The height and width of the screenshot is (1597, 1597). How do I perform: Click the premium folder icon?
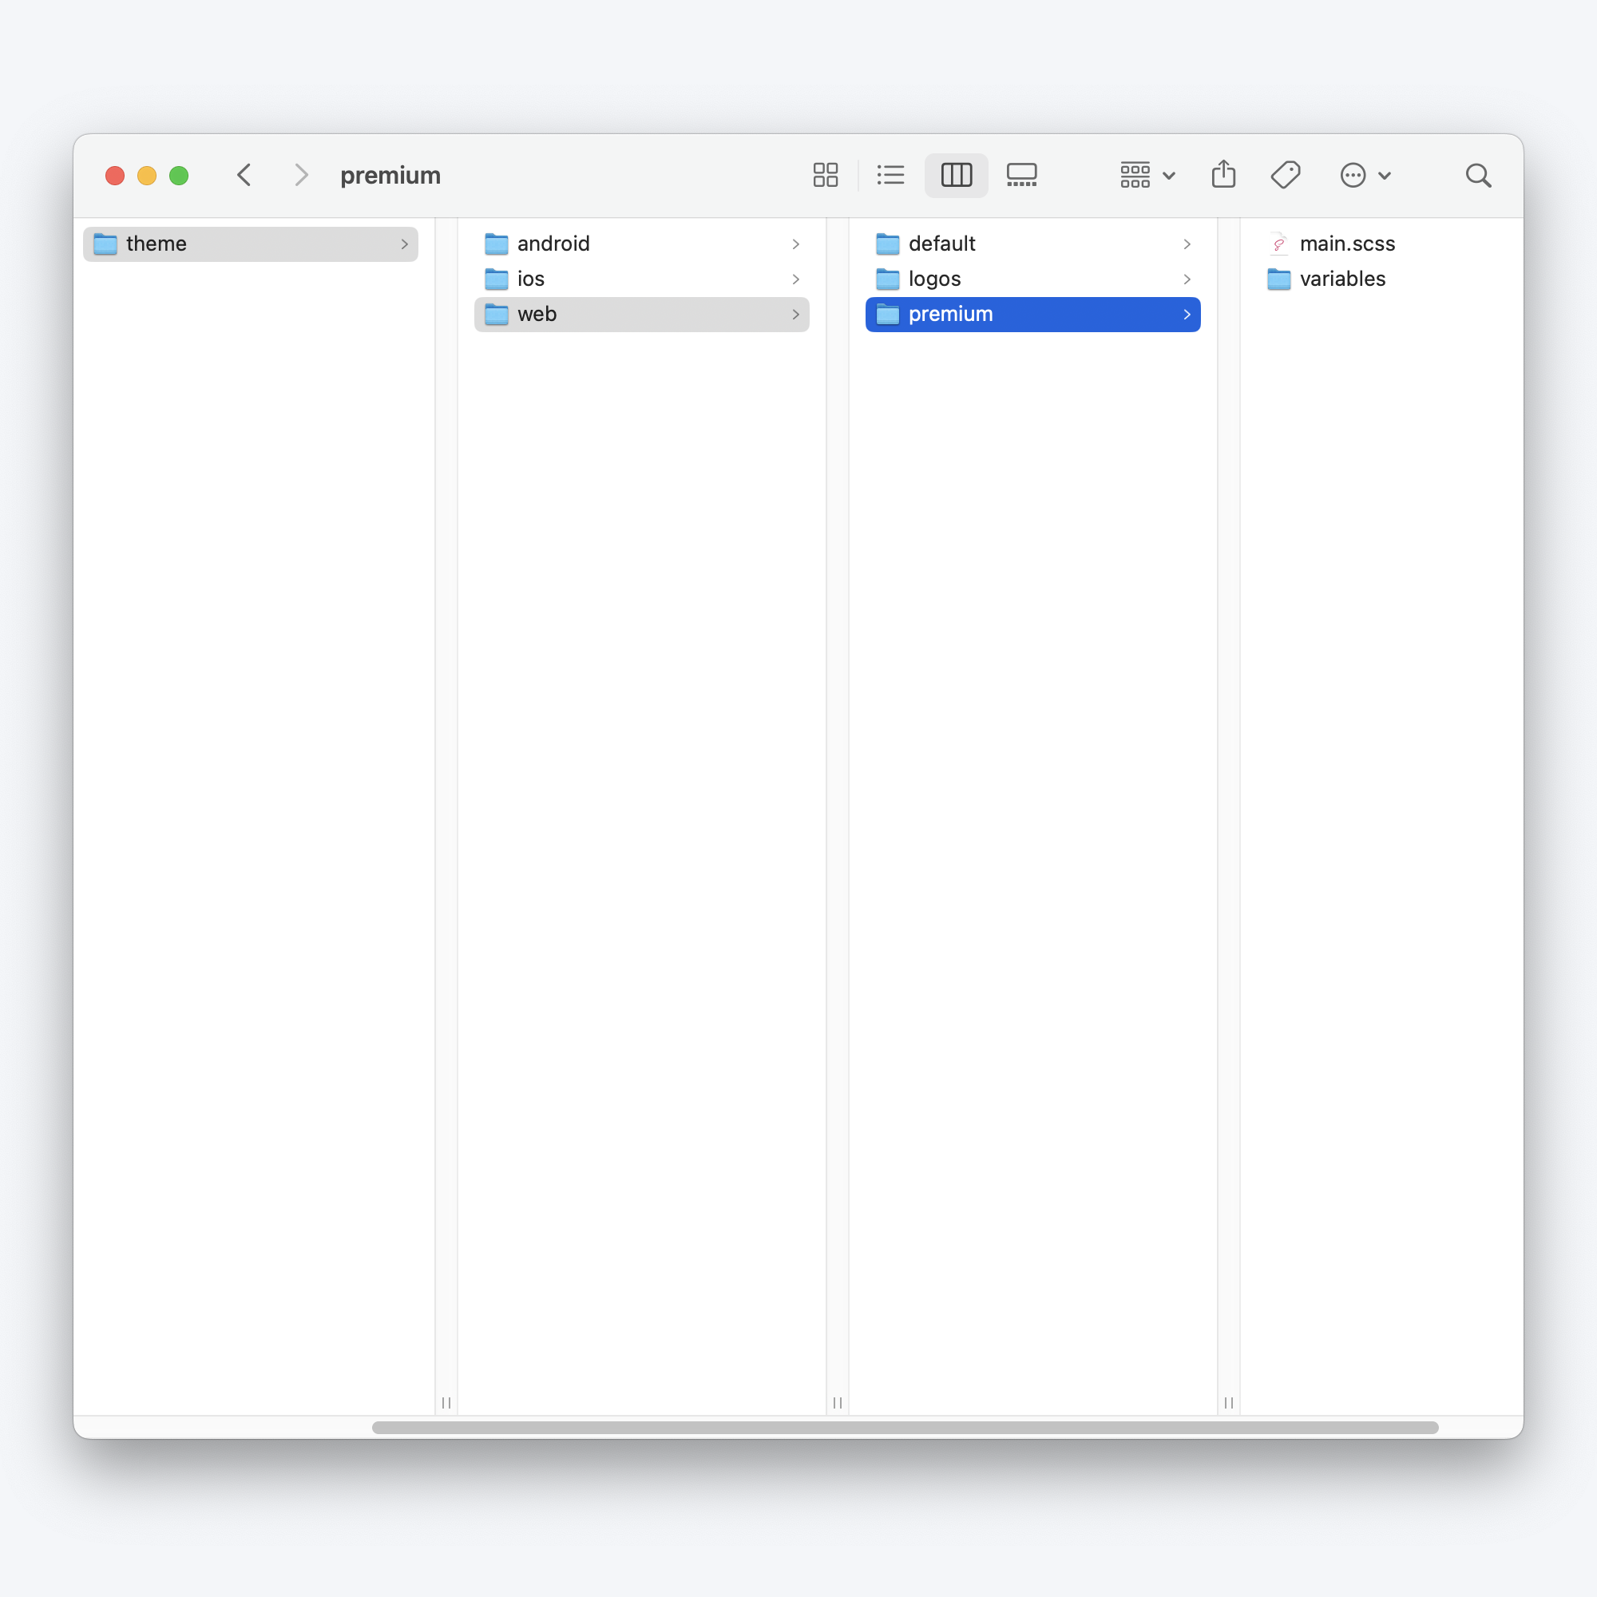(887, 314)
